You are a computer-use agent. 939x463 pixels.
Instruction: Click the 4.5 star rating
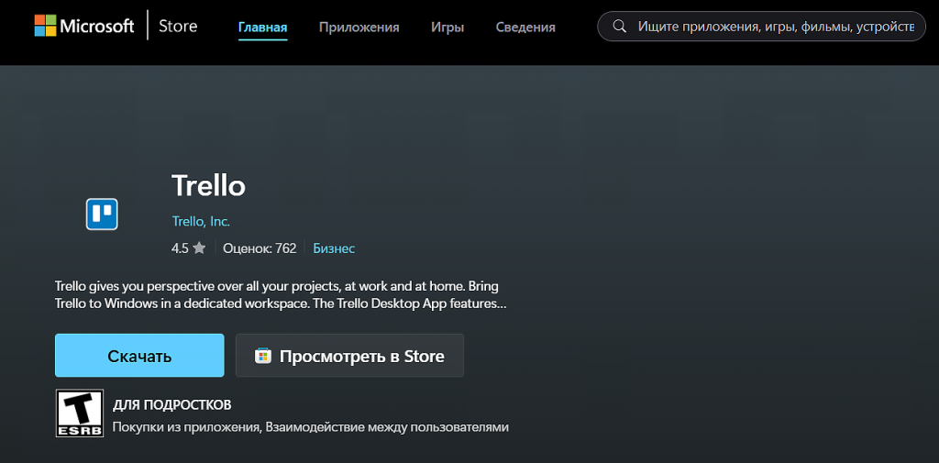(x=188, y=248)
